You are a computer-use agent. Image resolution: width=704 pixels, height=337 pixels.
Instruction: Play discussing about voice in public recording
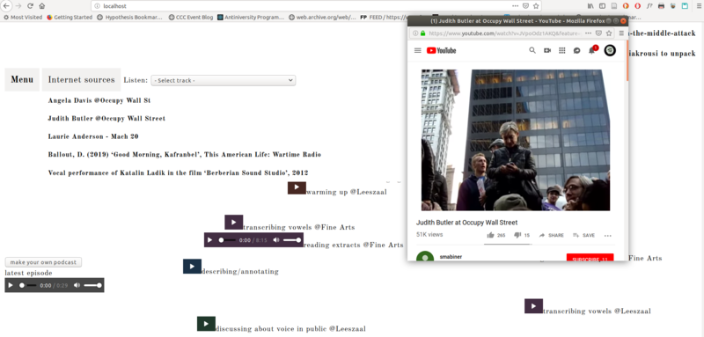pyautogui.click(x=206, y=324)
